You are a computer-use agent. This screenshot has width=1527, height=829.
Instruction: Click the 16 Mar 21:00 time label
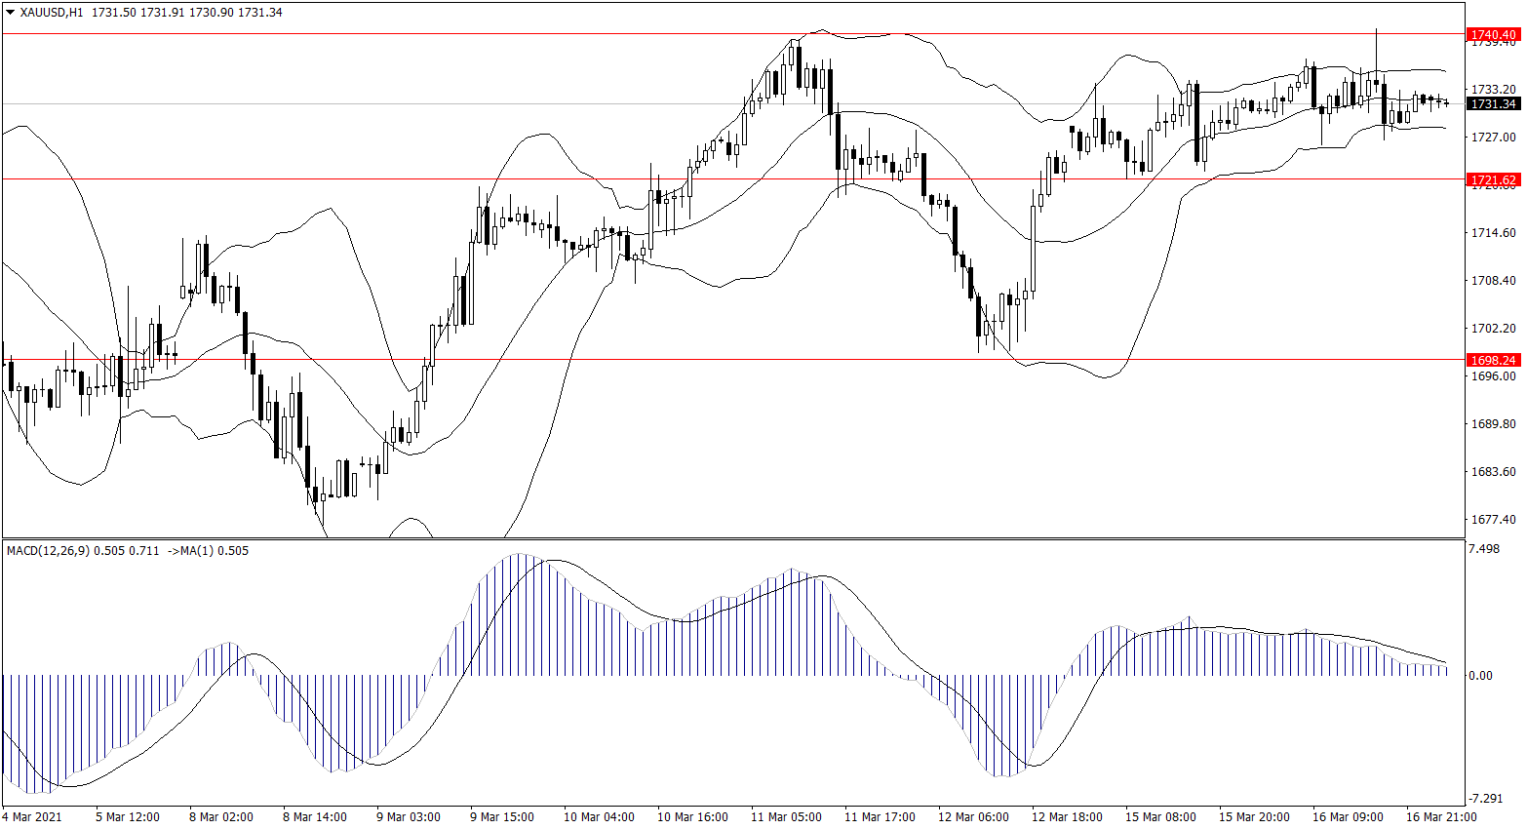pyautogui.click(x=1440, y=816)
